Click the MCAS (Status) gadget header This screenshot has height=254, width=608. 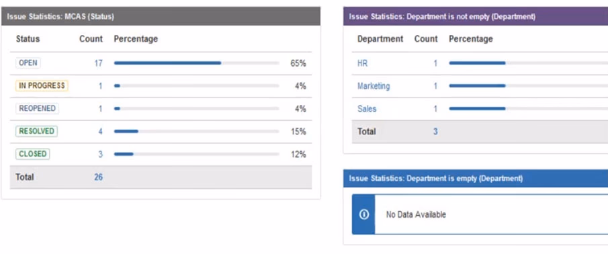(161, 16)
